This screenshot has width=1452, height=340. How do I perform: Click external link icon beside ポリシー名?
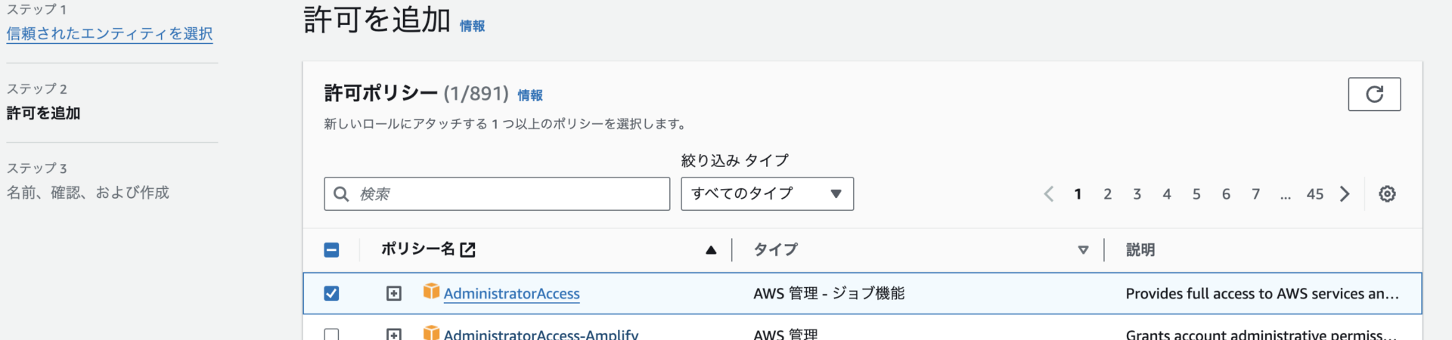468,249
